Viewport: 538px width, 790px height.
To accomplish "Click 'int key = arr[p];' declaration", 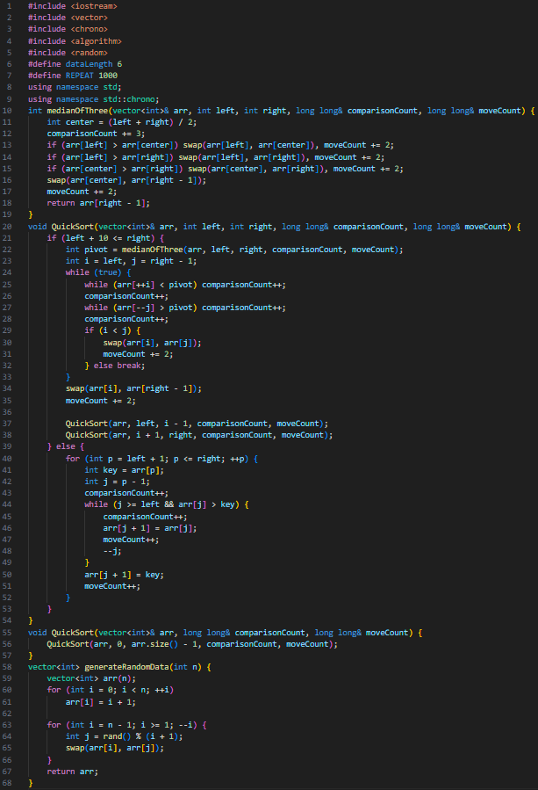I will [125, 471].
